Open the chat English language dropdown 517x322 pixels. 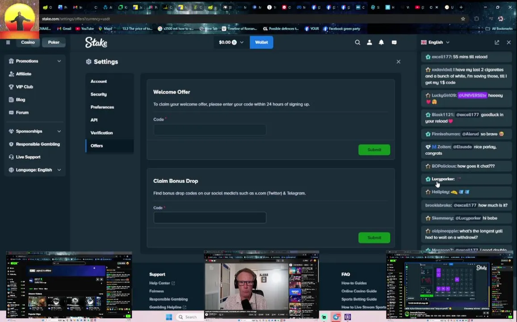(435, 42)
